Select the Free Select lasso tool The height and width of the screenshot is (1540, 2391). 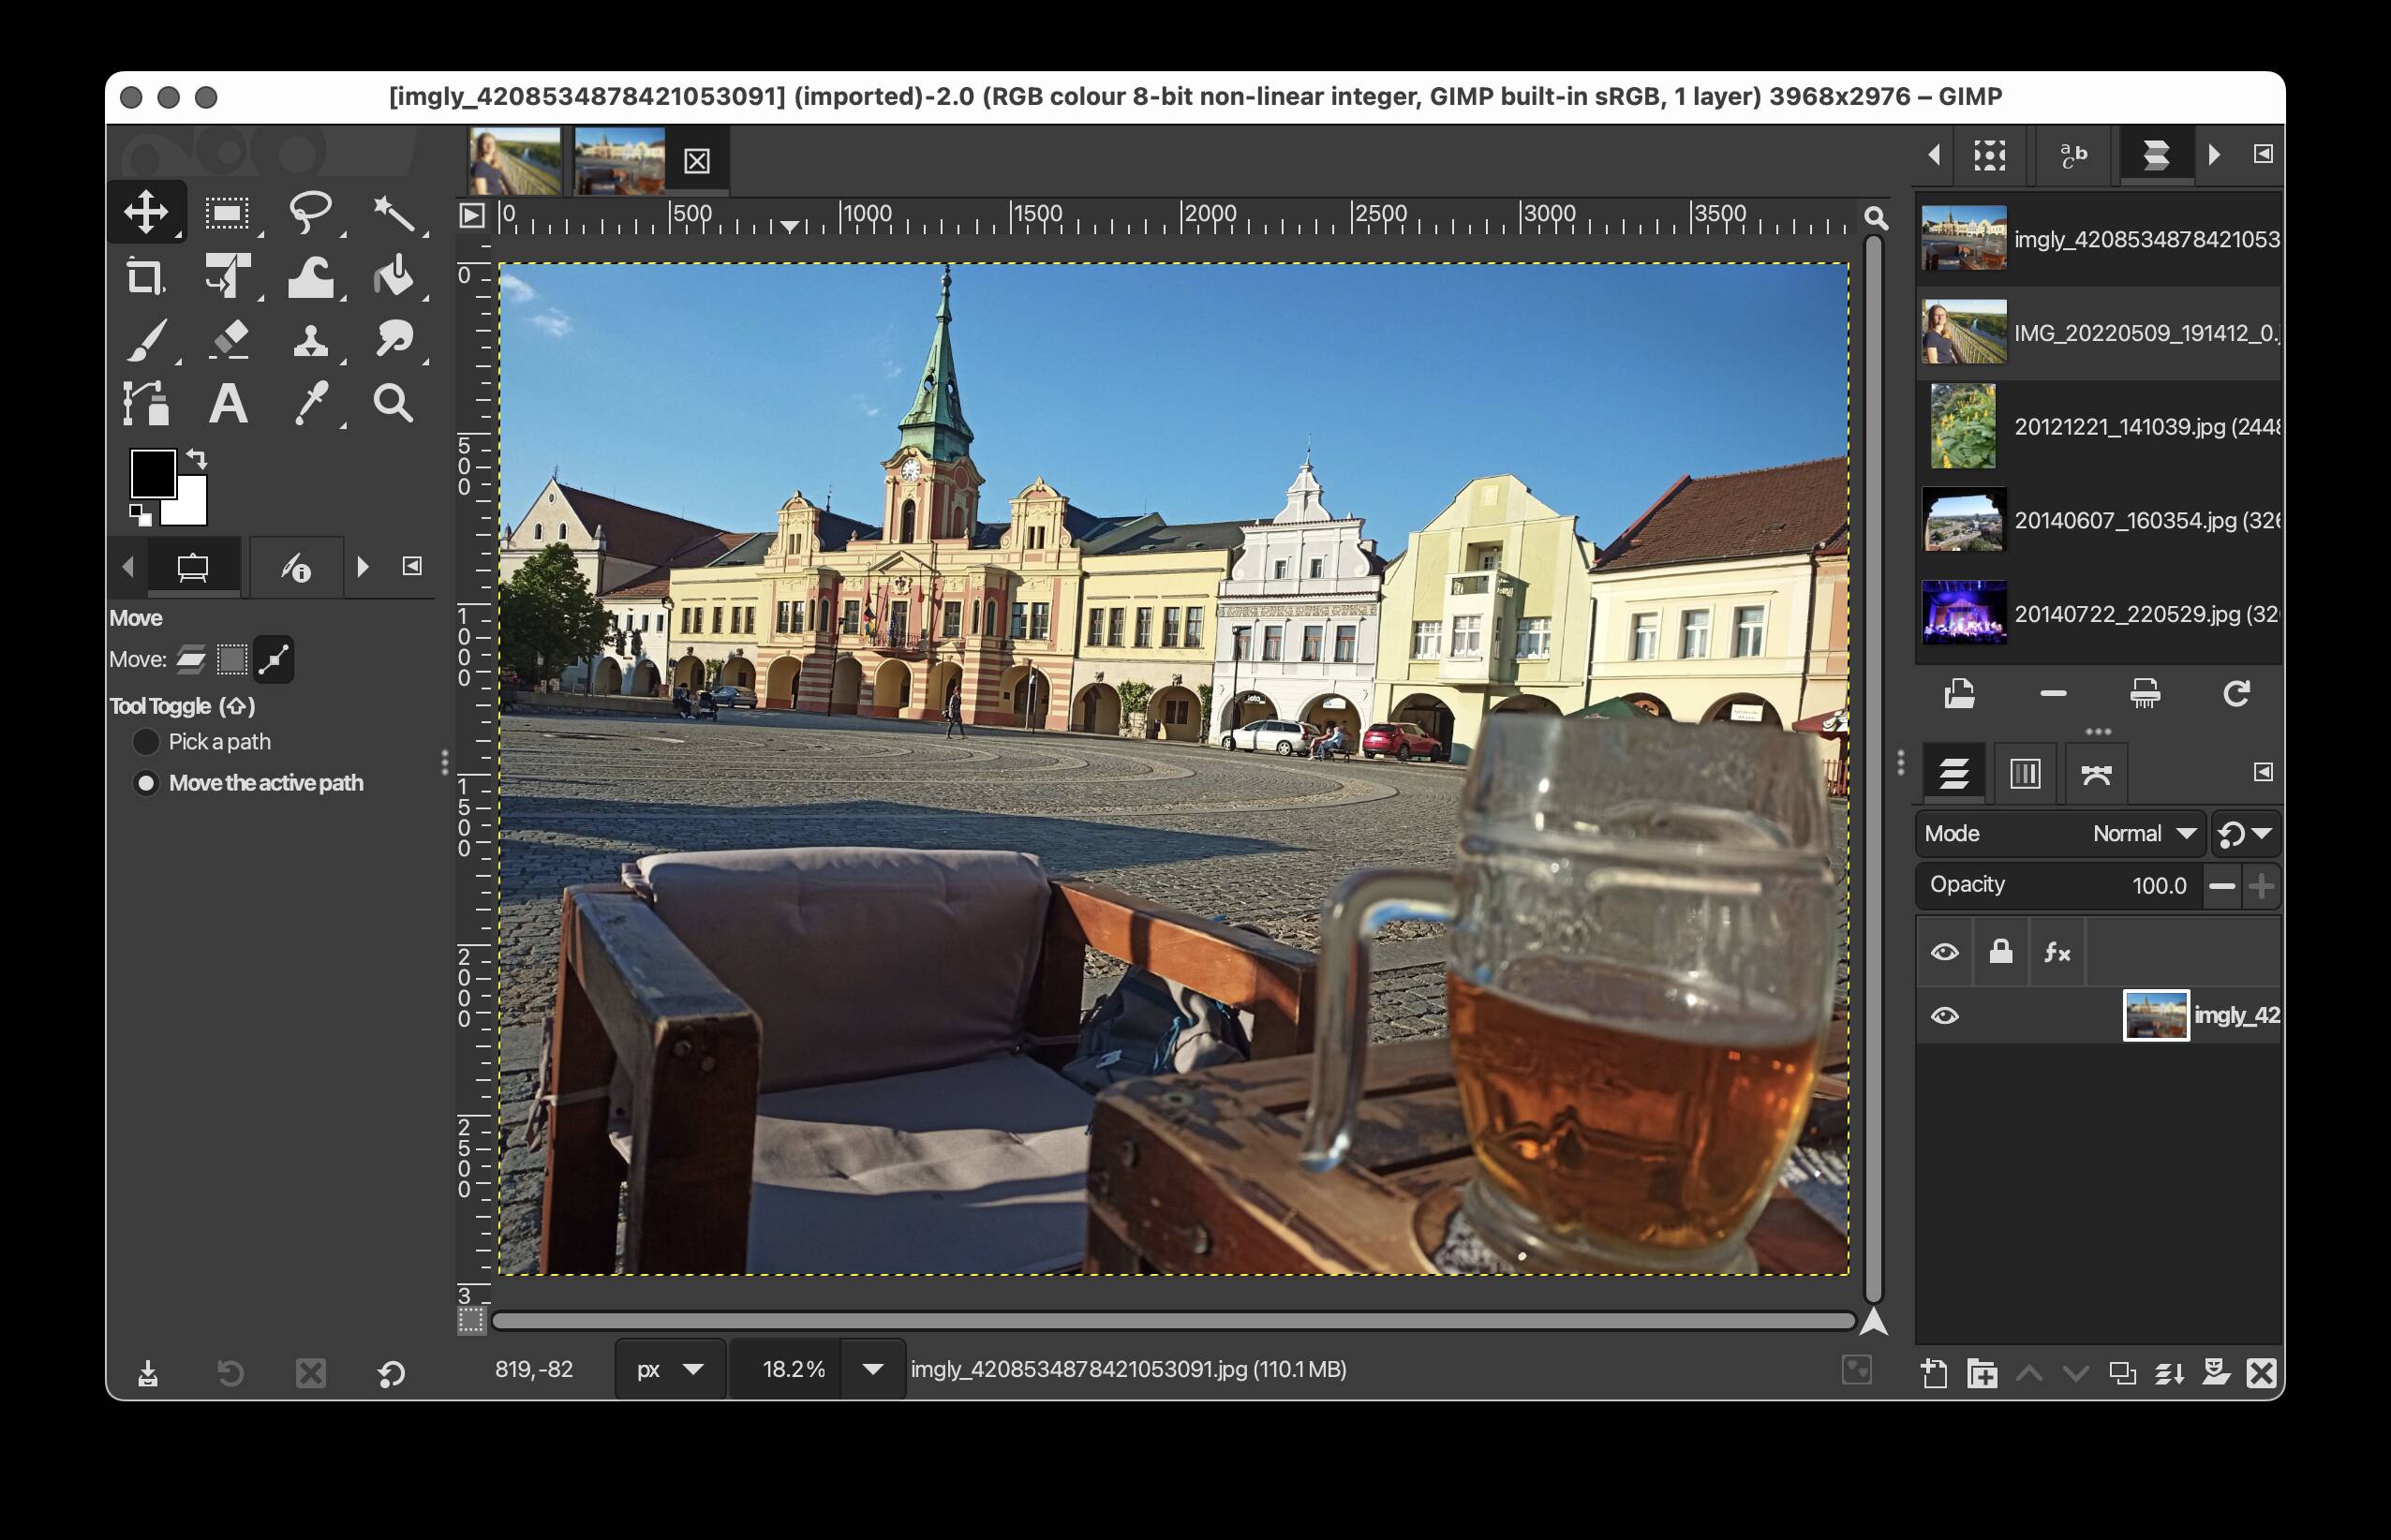(x=311, y=211)
